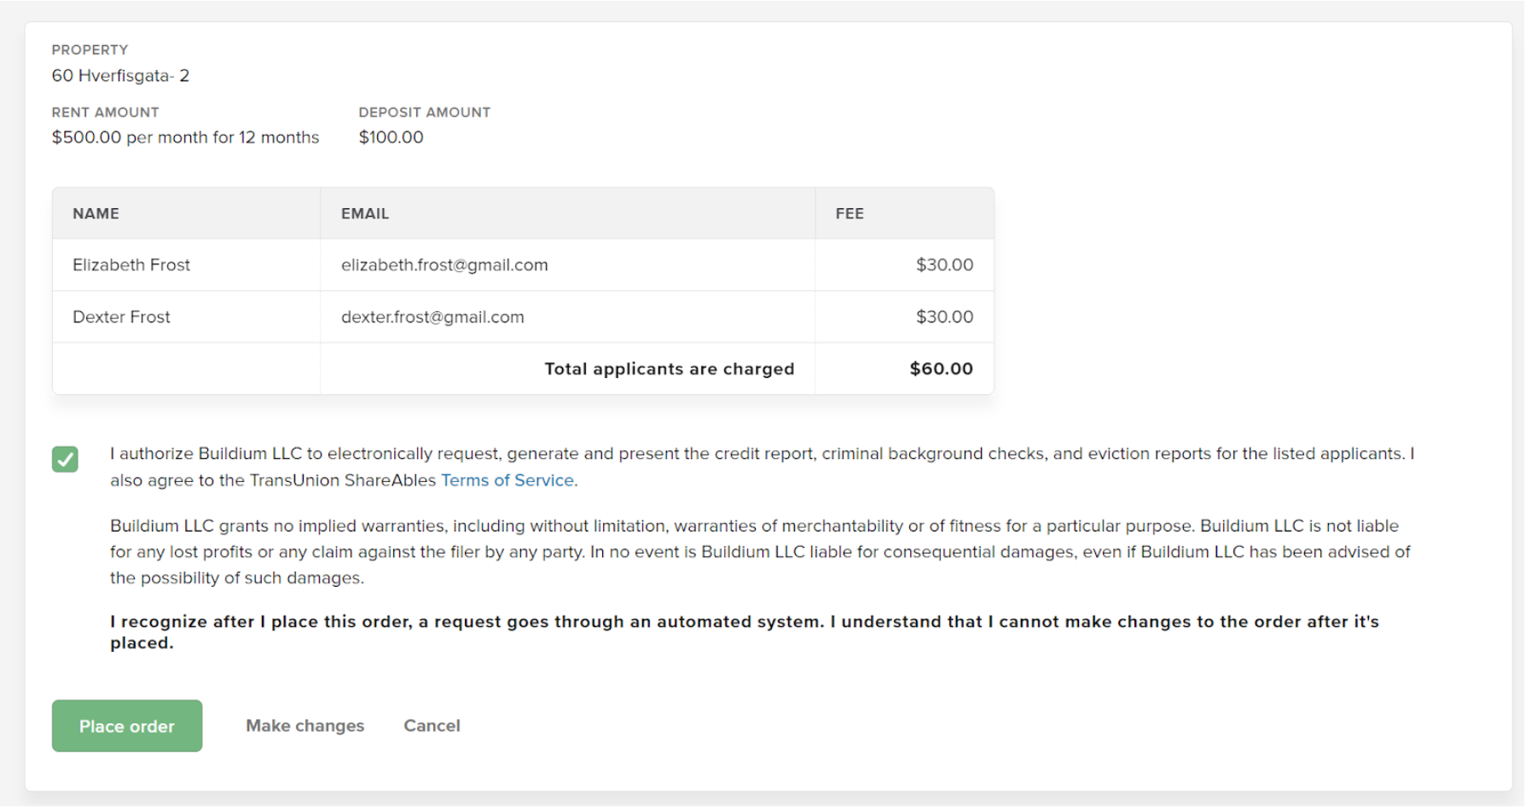Click the $500.00 per month rent amount
Image resolution: width=1531 pixels, height=807 pixels.
[185, 137]
